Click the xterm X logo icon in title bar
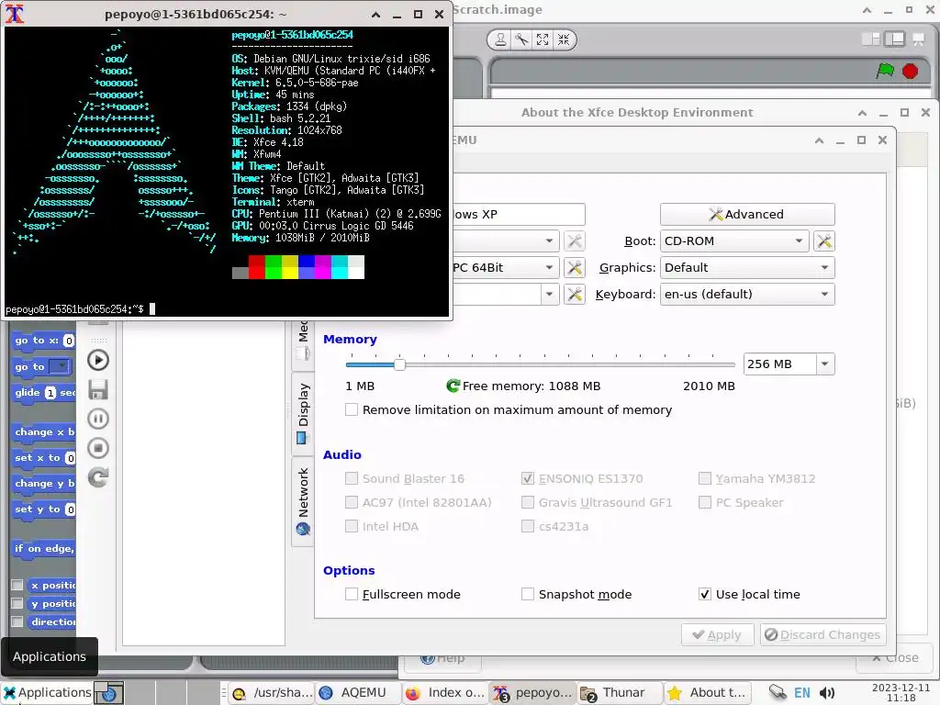Screen dimensions: 940x705 tap(15, 14)
